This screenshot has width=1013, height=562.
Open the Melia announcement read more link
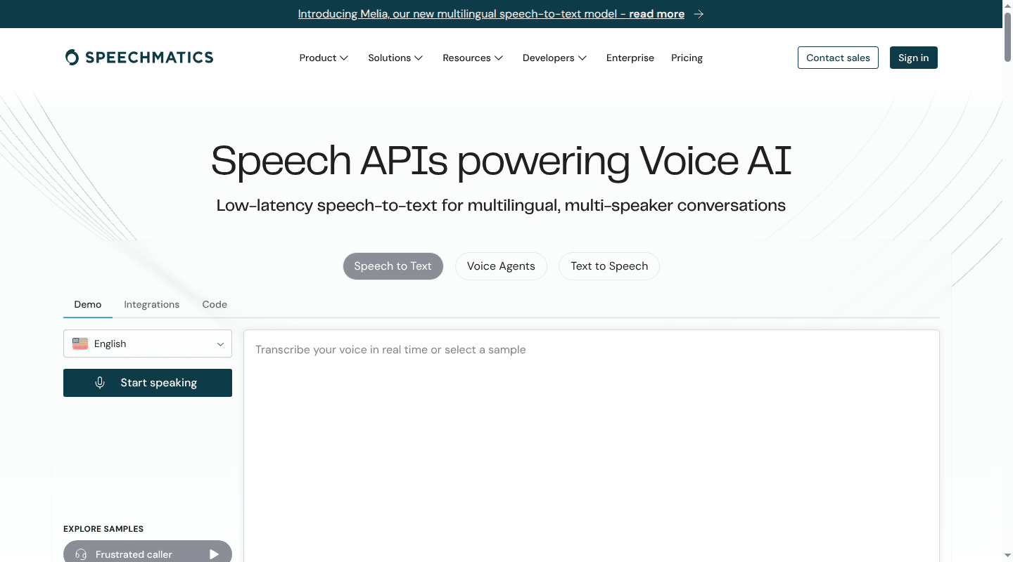coord(491,14)
